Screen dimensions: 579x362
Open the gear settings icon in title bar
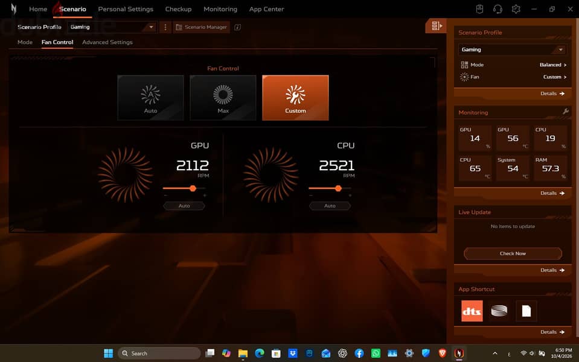tap(516, 9)
